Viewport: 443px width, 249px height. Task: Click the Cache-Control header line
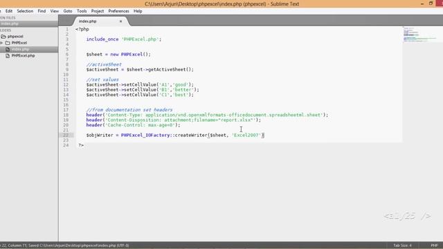pyautogui.click(x=133, y=125)
